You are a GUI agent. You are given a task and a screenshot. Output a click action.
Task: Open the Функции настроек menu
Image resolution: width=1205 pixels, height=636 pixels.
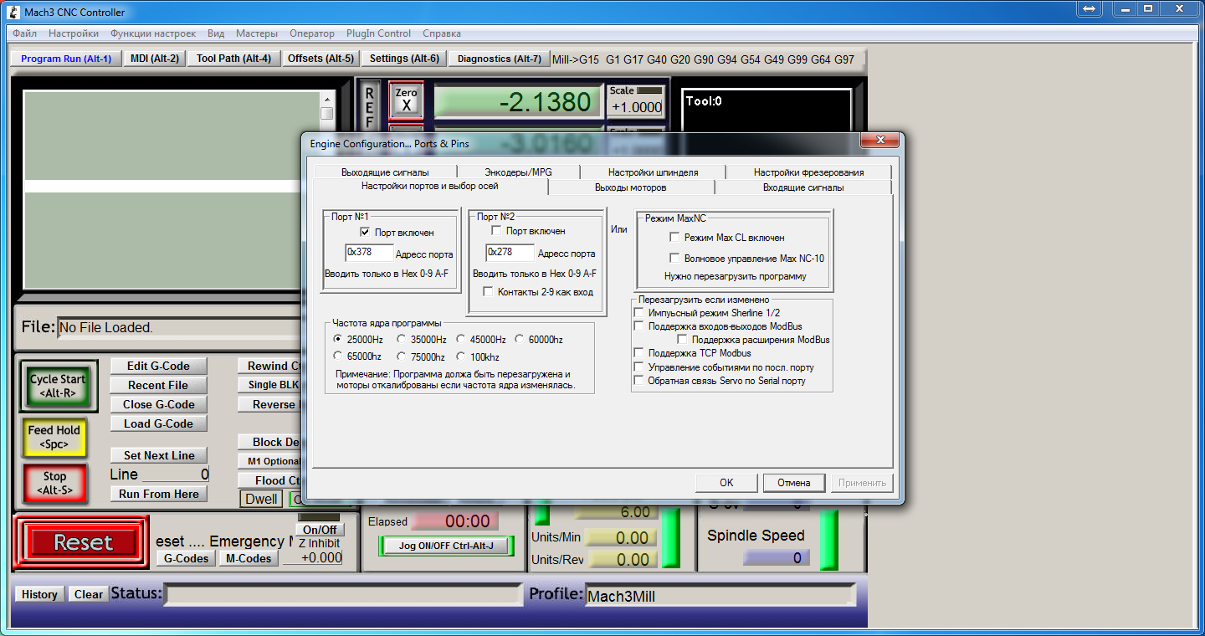click(x=153, y=33)
